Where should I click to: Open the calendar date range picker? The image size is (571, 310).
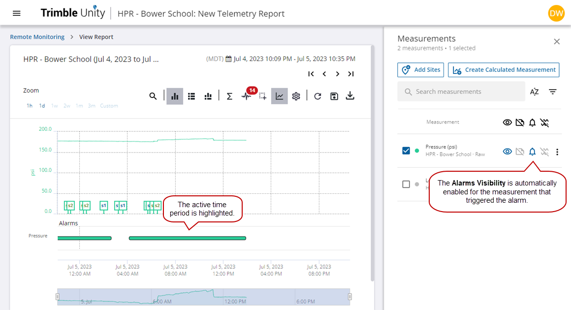(228, 59)
